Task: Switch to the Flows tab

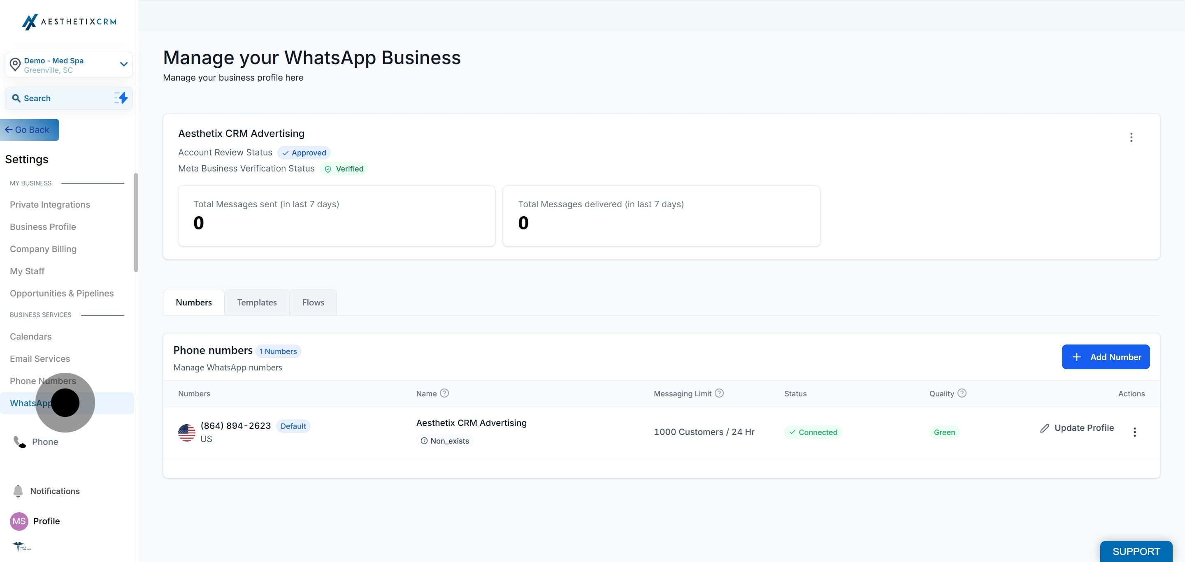Action: click(313, 302)
